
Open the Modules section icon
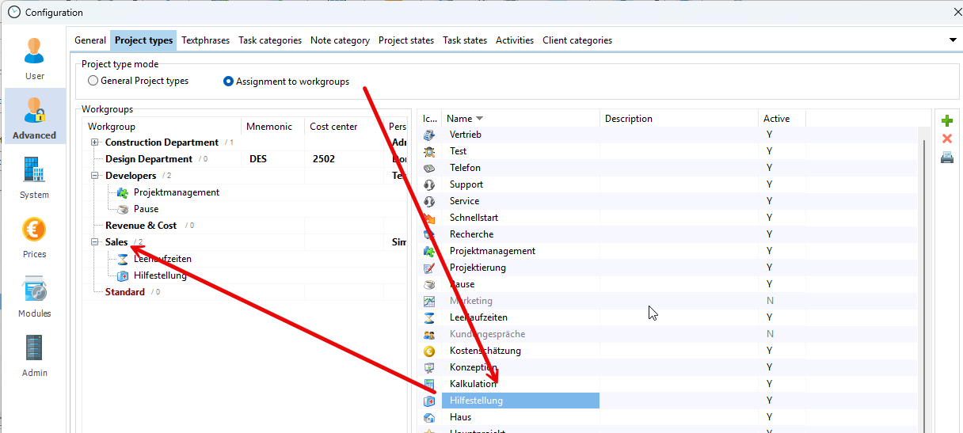[34, 295]
